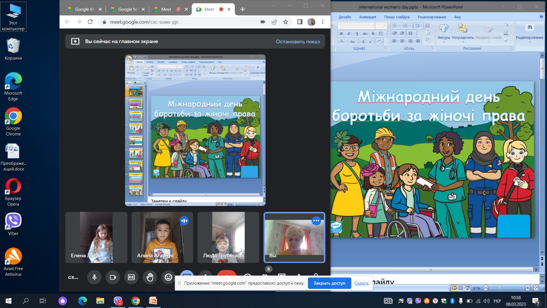Open File Explorer from the taskbar

100,301
